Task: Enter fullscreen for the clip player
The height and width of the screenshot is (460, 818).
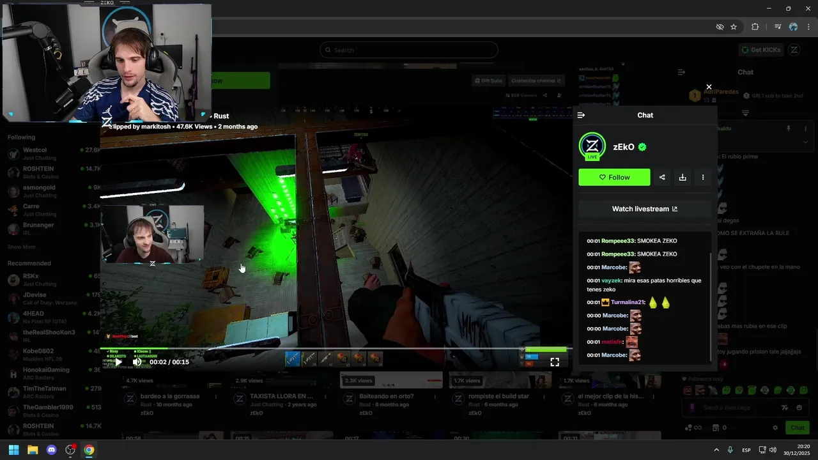Action: [555, 362]
